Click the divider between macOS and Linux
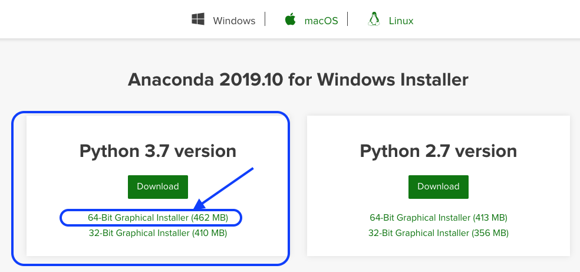 pos(348,19)
